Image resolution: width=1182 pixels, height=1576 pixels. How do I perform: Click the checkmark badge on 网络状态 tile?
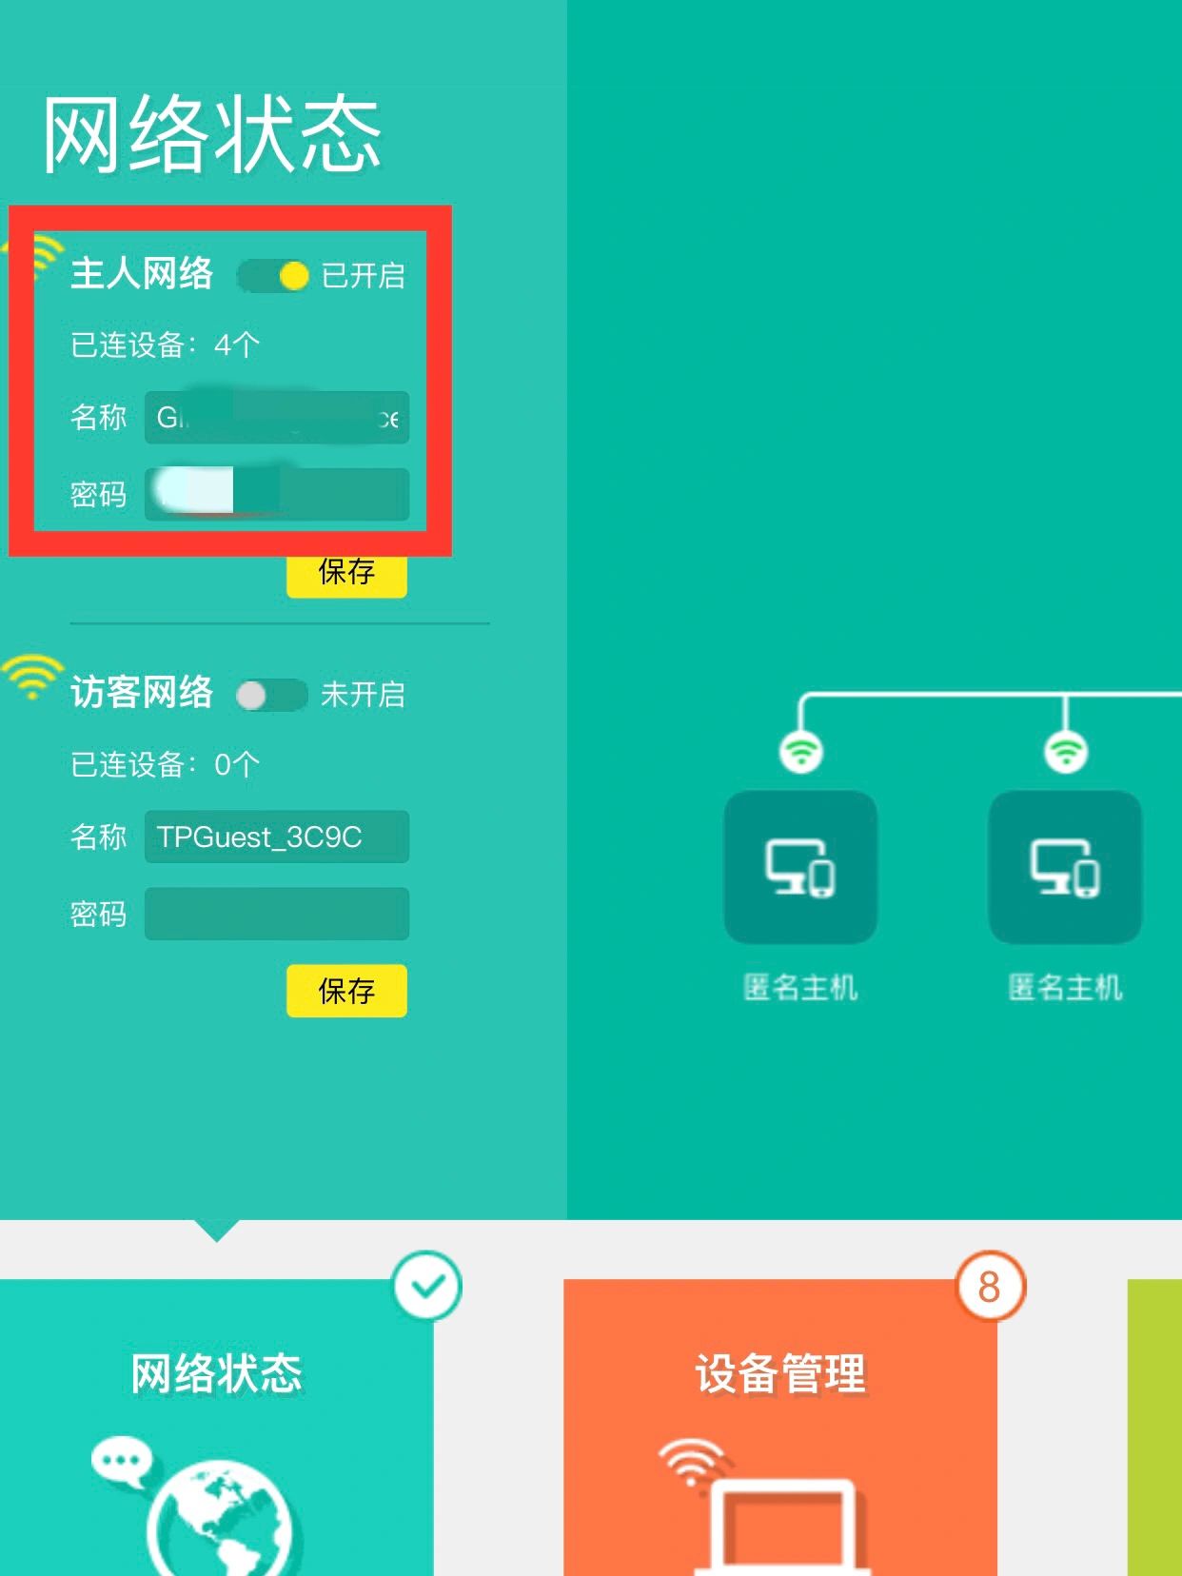click(427, 1286)
